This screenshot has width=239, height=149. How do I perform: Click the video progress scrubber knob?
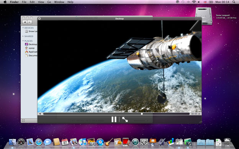click(142, 114)
